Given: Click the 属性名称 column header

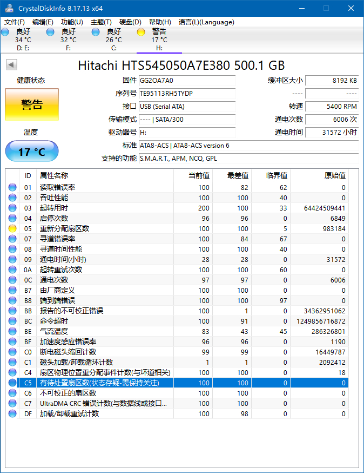Looking at the screenshot, I should point(105,175).
